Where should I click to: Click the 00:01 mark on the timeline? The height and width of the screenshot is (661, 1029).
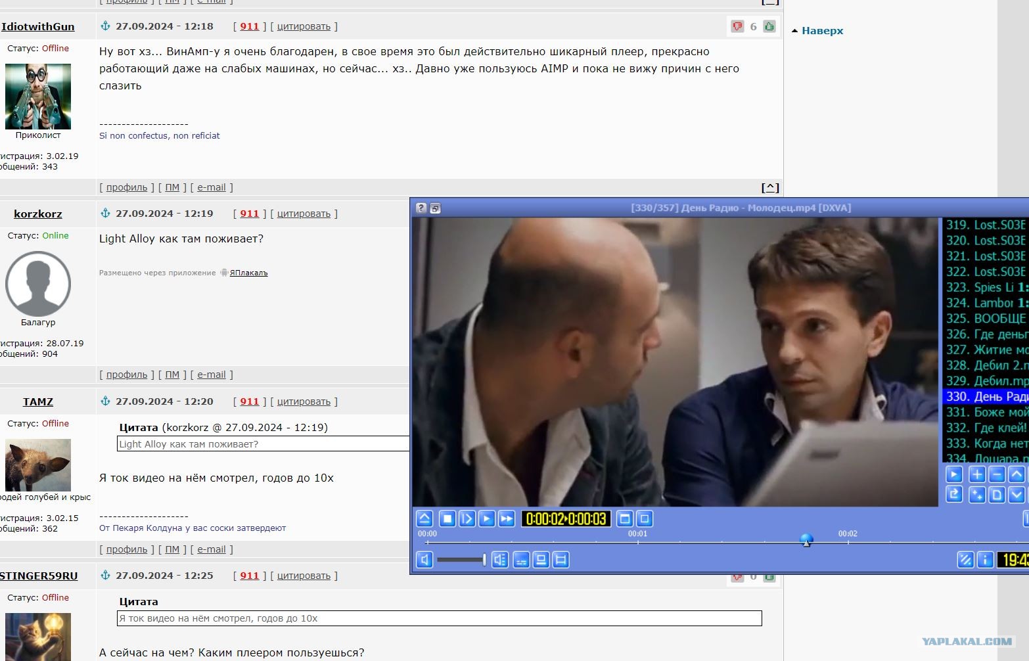[x=637, y=534]
